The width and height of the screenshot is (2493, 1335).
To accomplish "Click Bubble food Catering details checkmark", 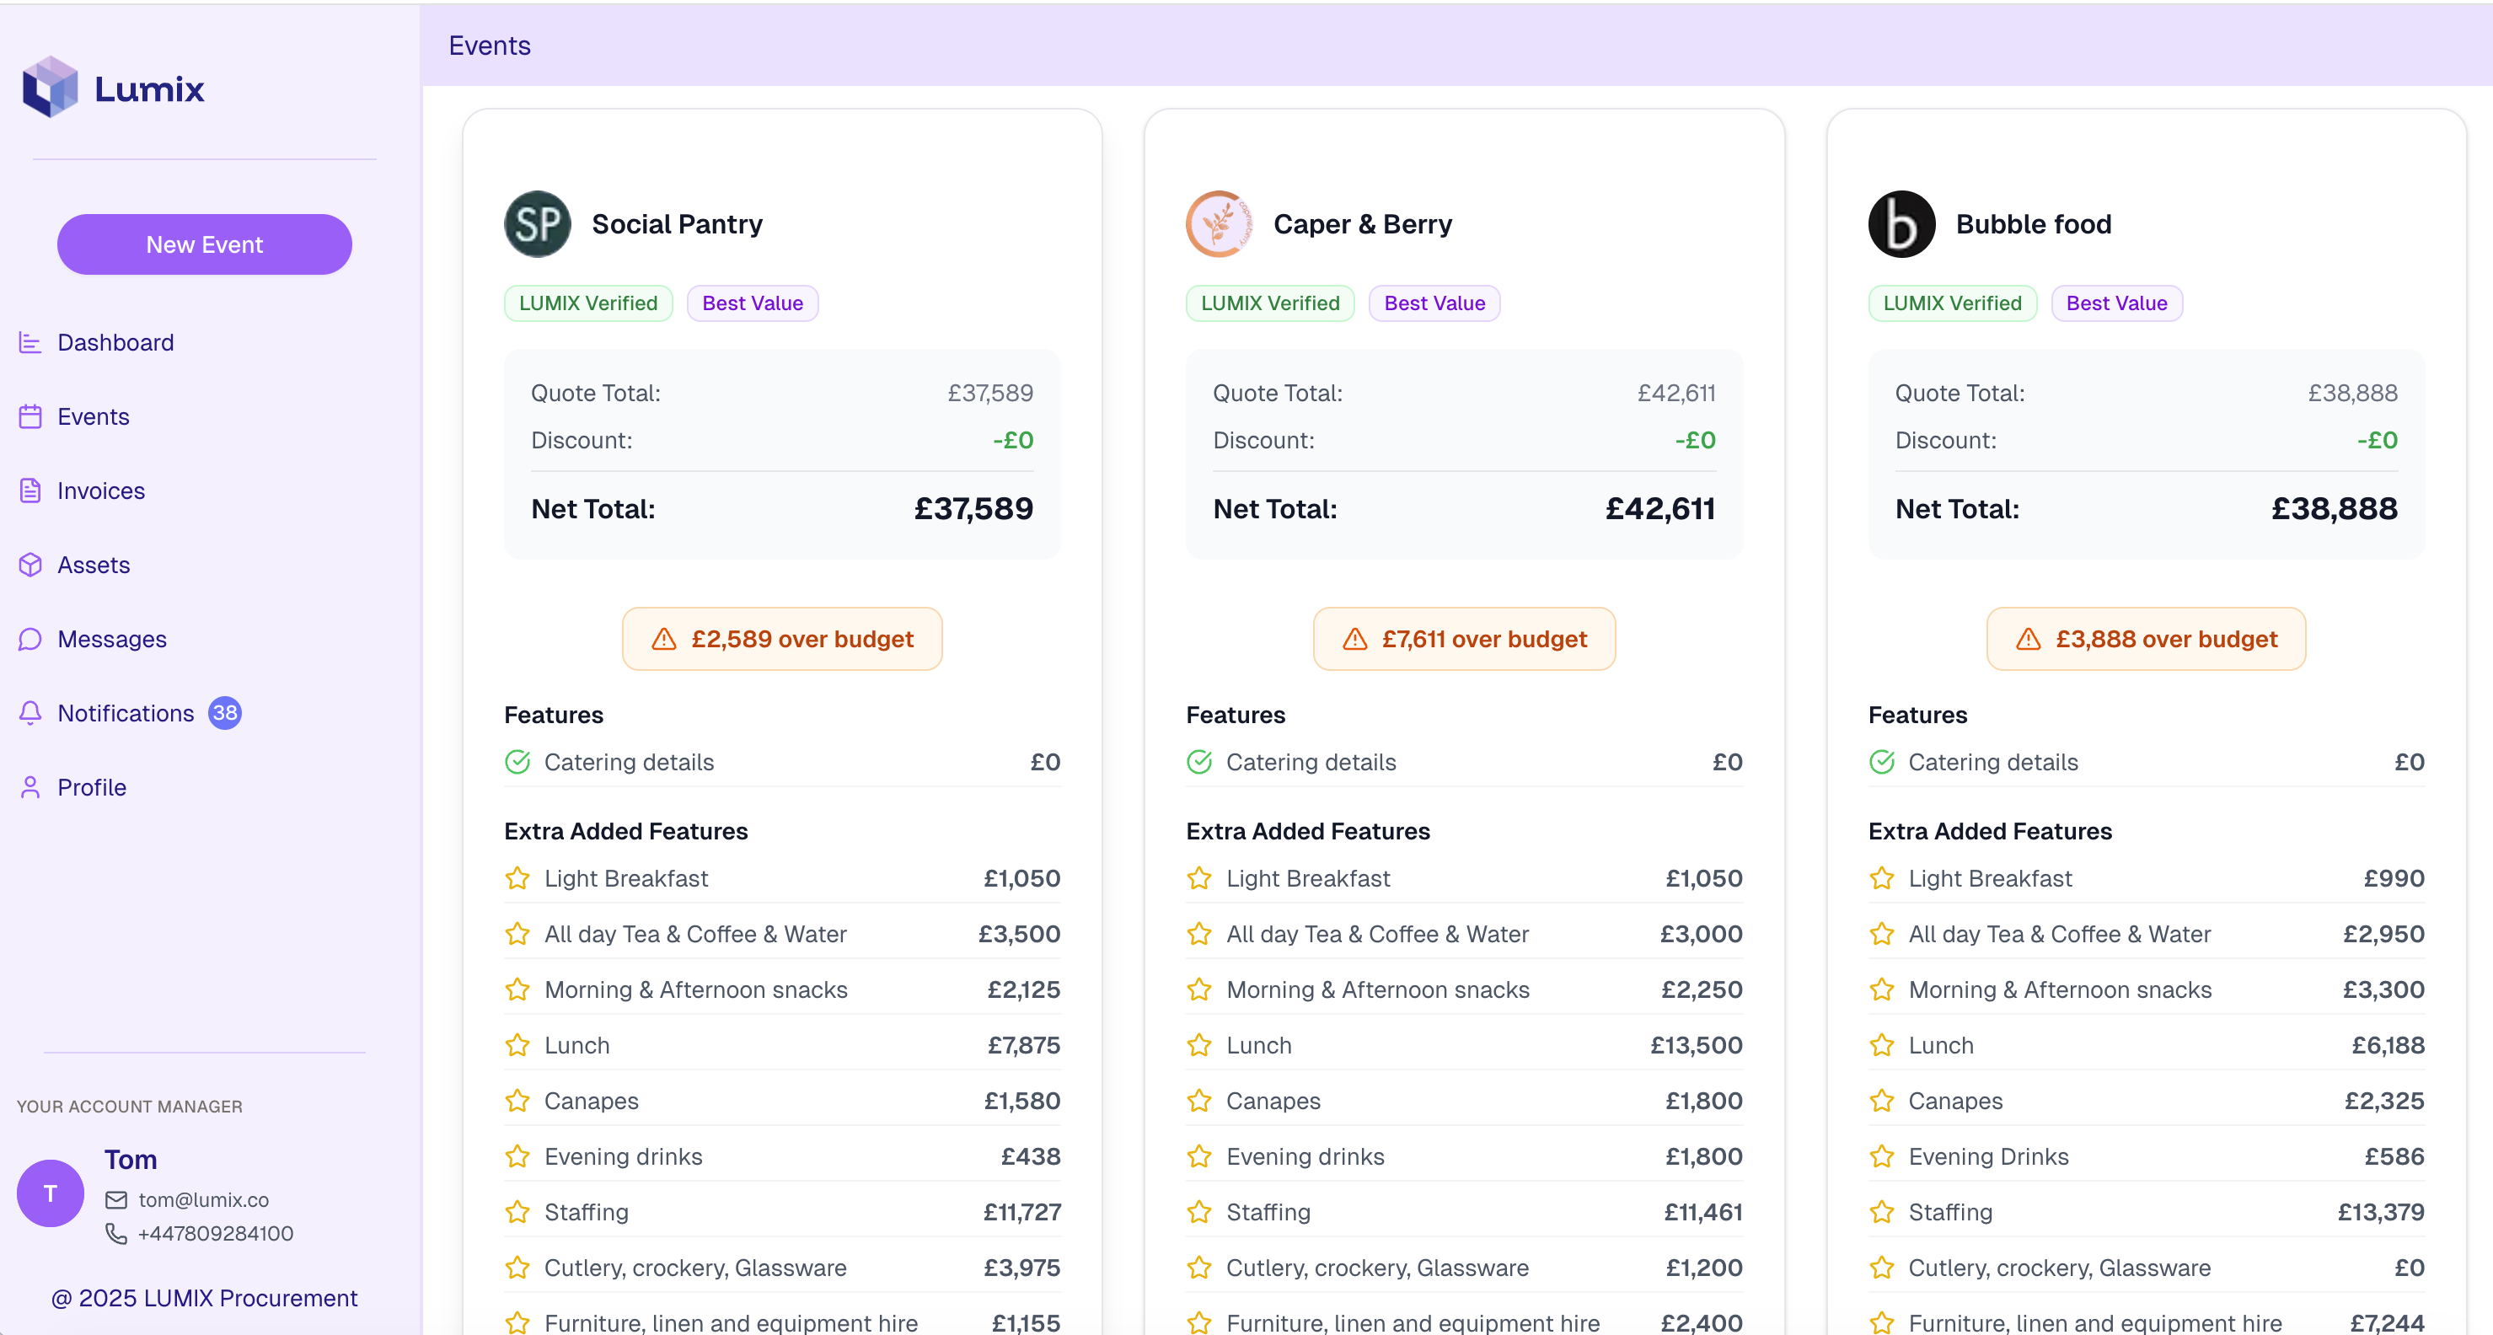I will (x=1881, y=763).
